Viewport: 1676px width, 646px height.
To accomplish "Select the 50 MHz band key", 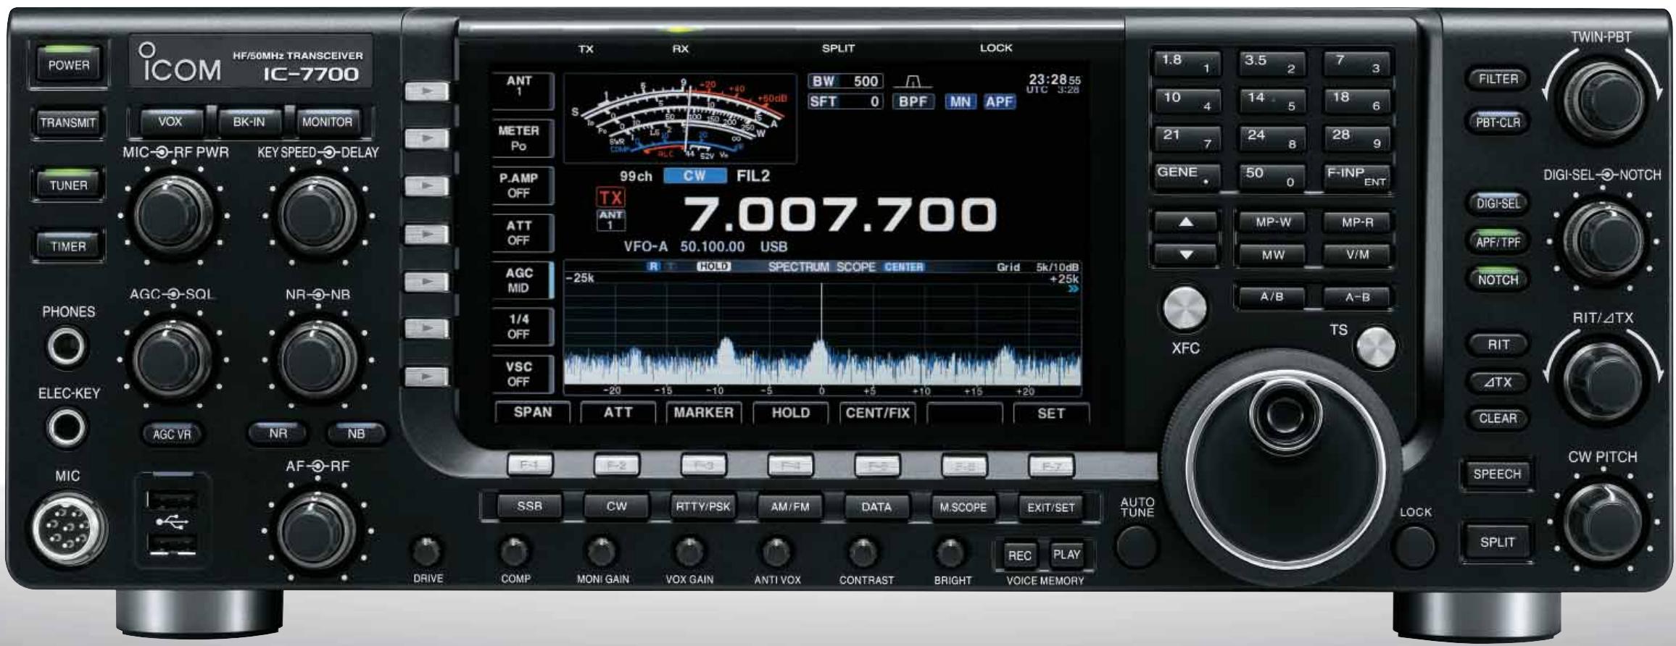I will click(1271, 176).
